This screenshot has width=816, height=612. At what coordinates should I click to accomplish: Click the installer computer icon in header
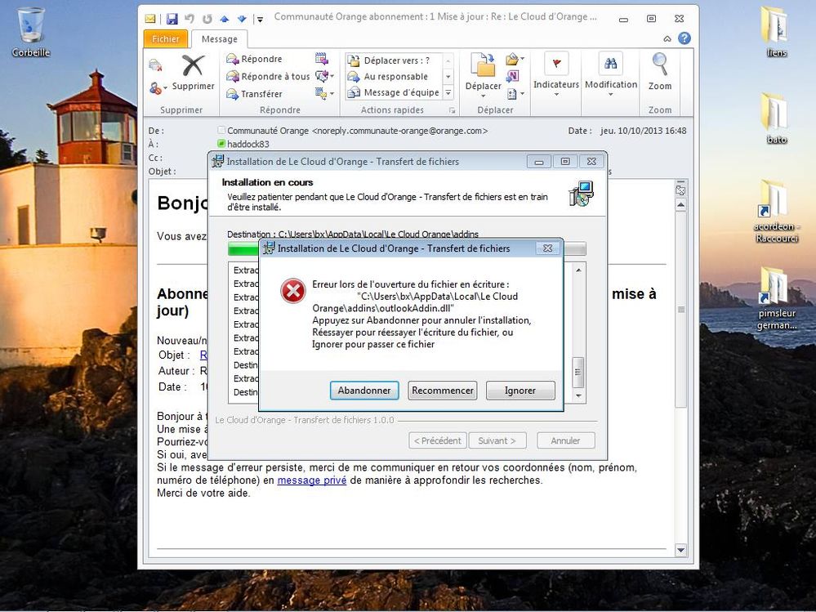click(581, 194)
